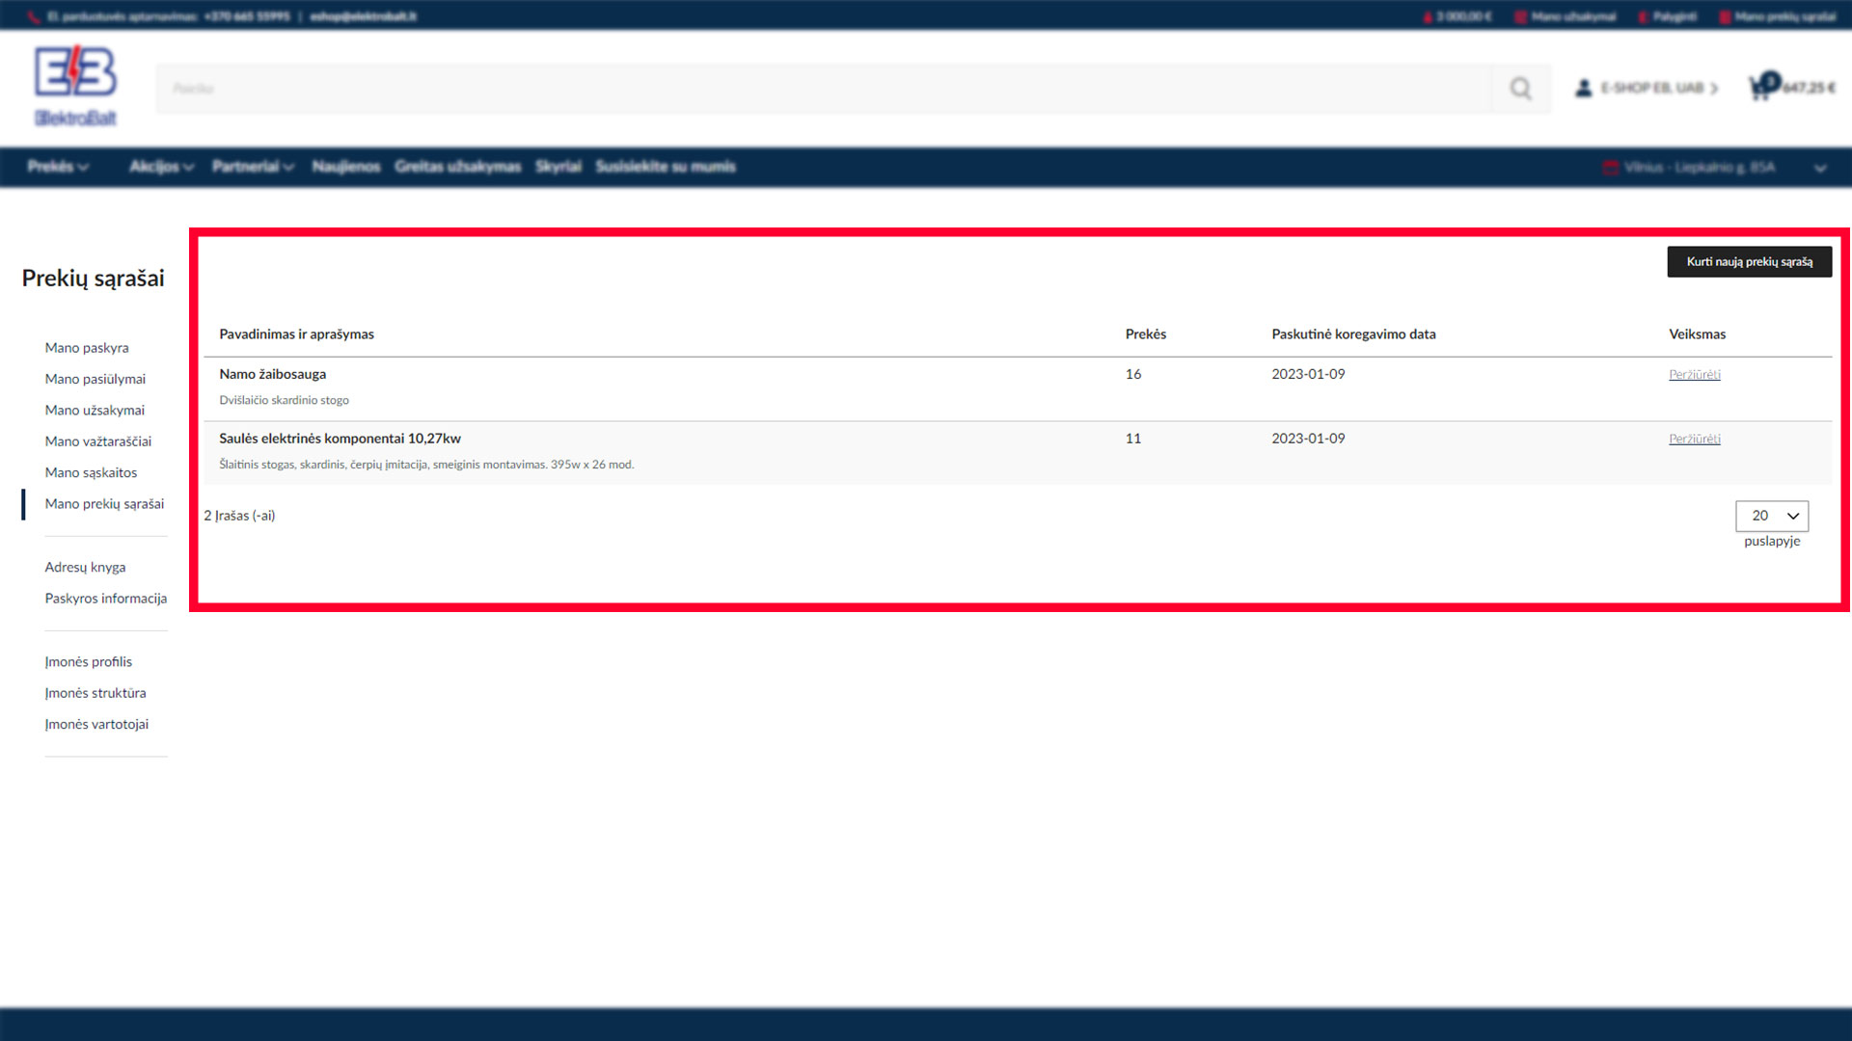Screen dimensions: 1852x1041
Task: Open the Partneriai dropdown
Action: point(253,167)
